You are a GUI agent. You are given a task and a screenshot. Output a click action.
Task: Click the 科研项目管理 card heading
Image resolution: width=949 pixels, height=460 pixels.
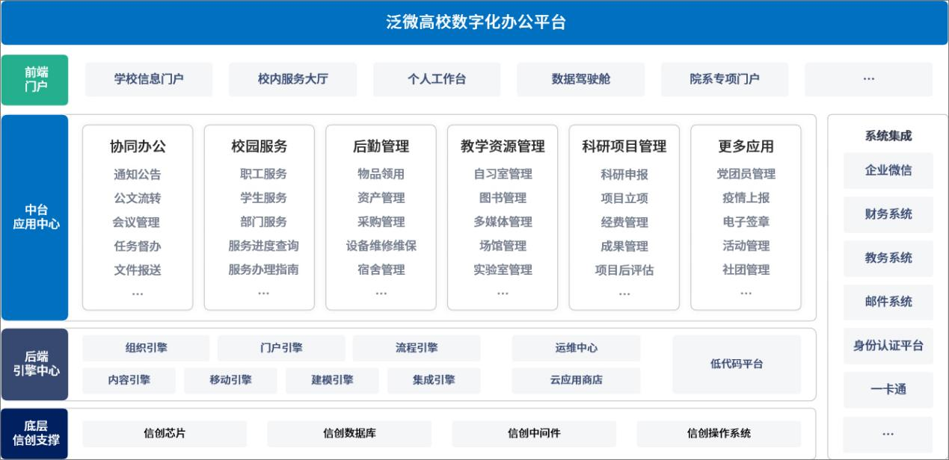click(624, 146)
